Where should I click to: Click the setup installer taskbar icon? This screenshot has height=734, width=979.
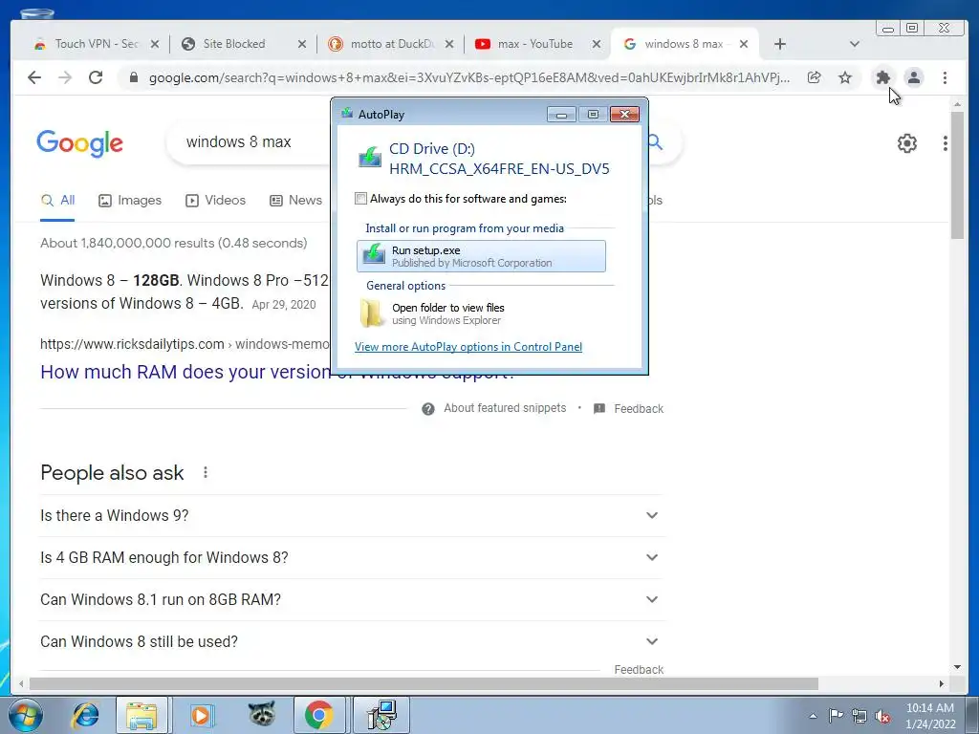(x=381, y=715)
